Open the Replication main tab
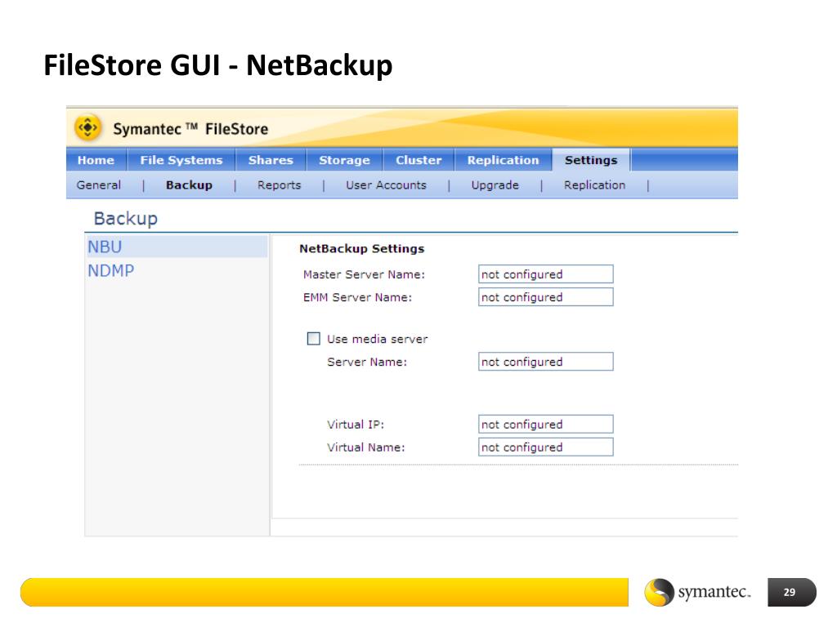Viewport: 837px width, 627px height. (x=503, y=160)
